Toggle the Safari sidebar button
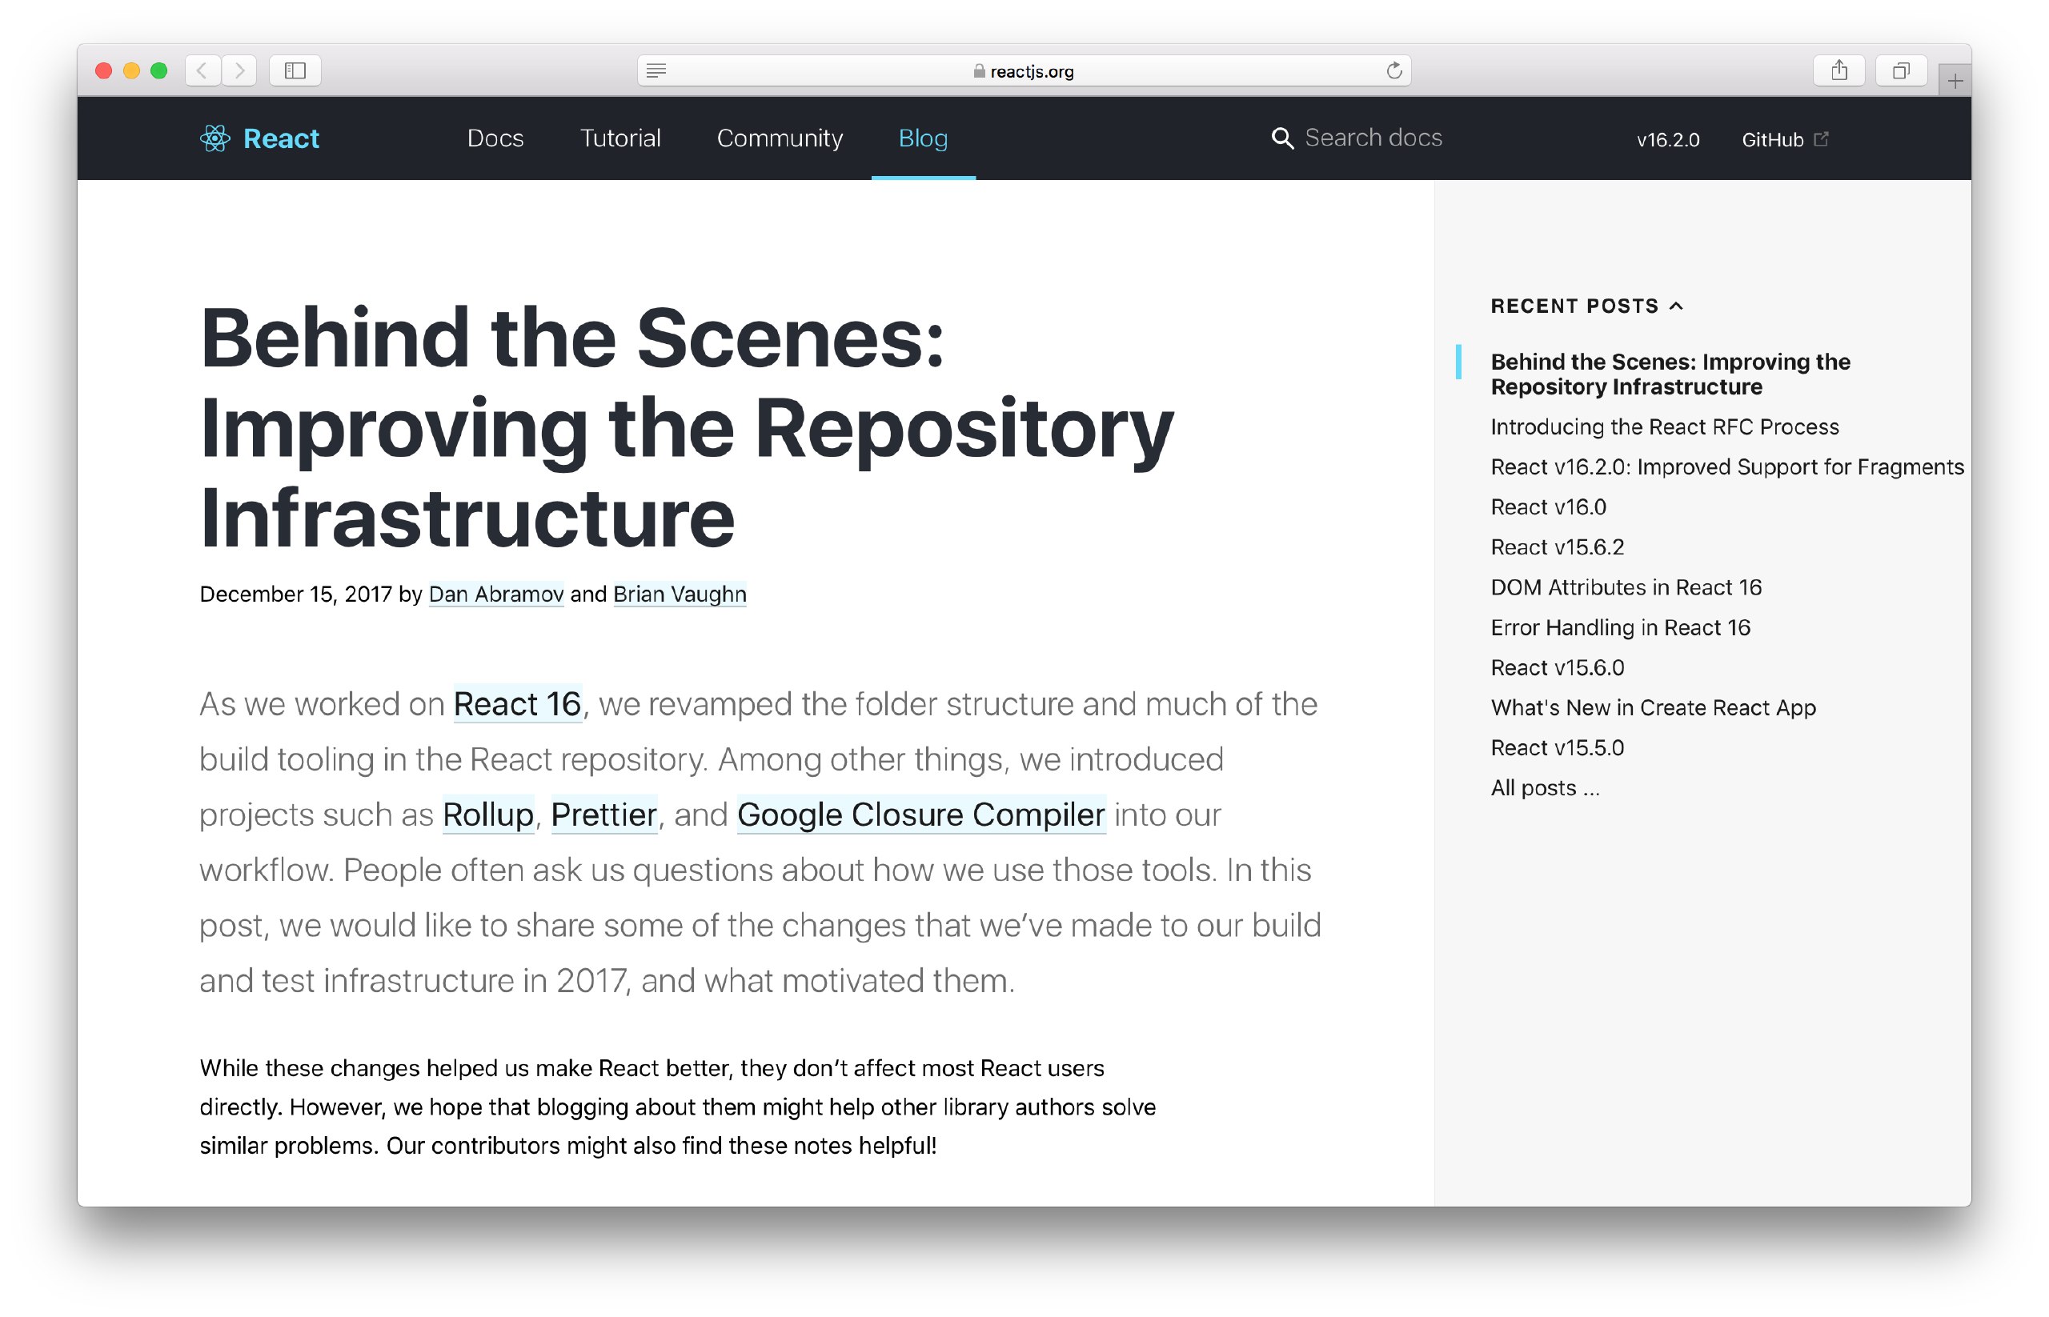Viewport: 2049px width, 1317px height. click(x=295, y=70)
